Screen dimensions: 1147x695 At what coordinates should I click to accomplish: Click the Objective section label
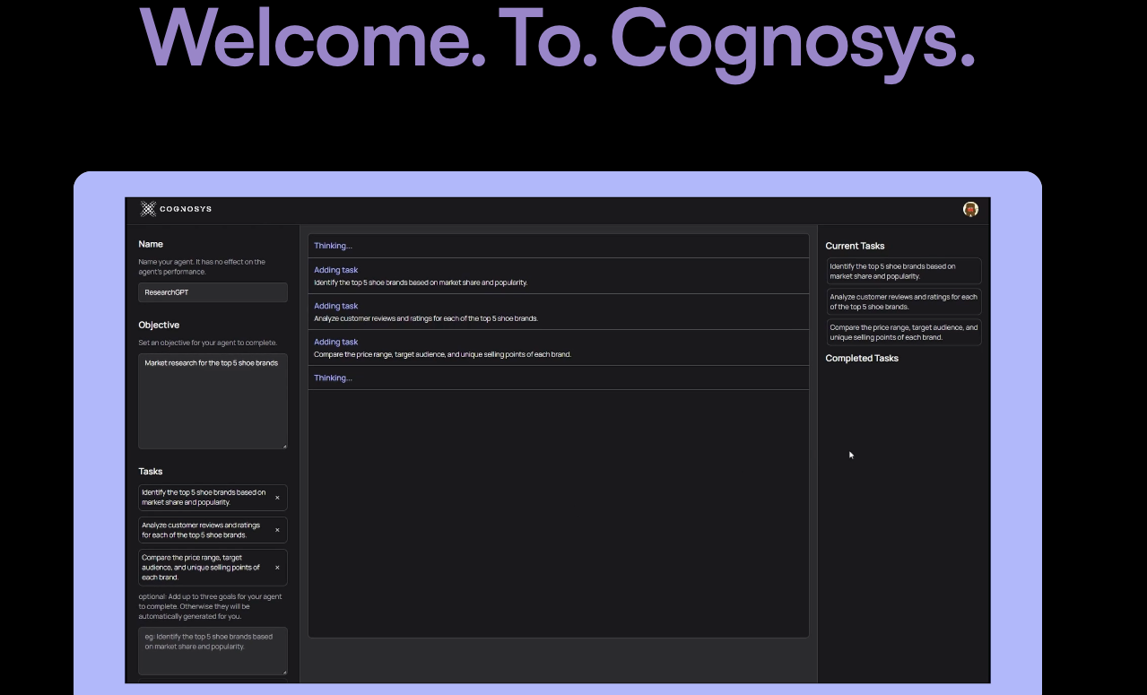159,325
